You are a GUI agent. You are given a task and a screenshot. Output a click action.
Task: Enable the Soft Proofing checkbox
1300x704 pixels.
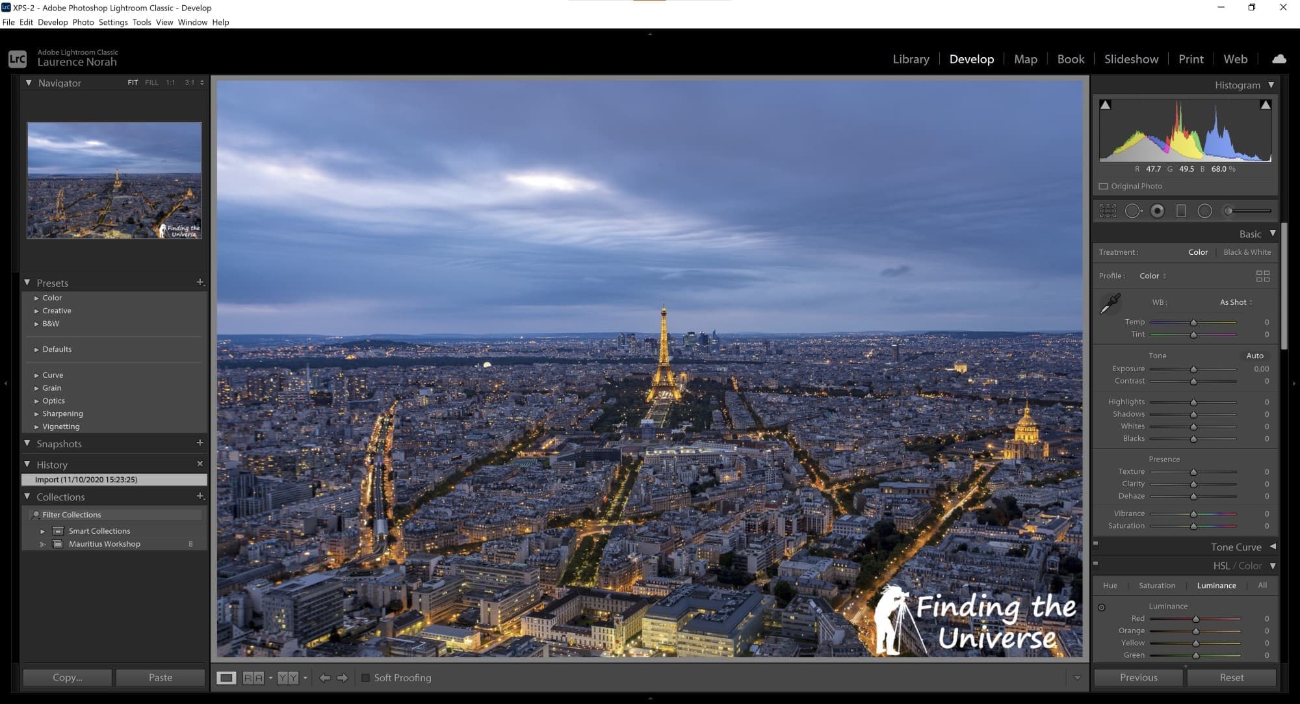(366, 678)
